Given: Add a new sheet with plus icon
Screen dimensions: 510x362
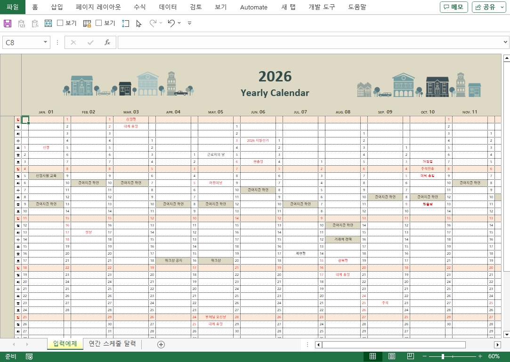Looking at the screenshot, I should coord(161,345).
